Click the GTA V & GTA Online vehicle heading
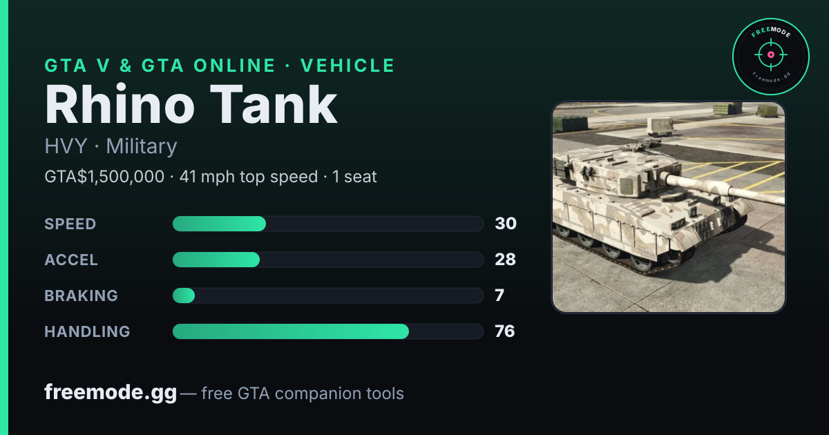 tap(220, 66)
